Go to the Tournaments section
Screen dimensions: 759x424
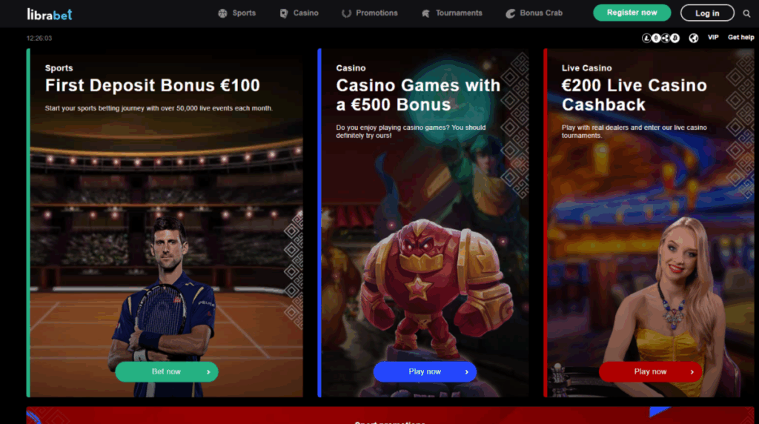click(x=459, y=13)
